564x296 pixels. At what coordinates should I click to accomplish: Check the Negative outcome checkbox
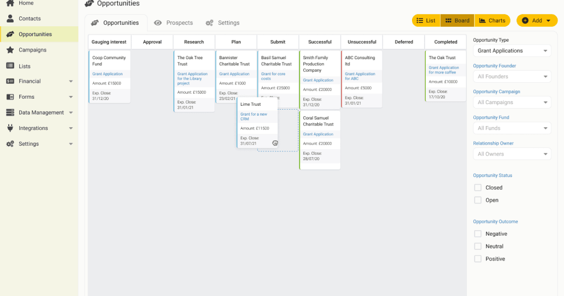point(478,234)
